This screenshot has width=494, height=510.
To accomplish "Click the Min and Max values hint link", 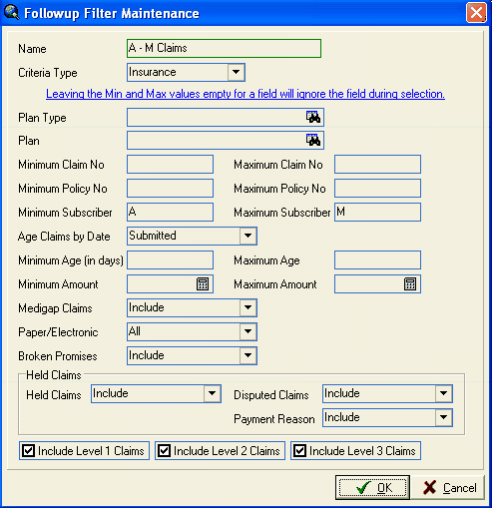I will click(x=246, y=94).
